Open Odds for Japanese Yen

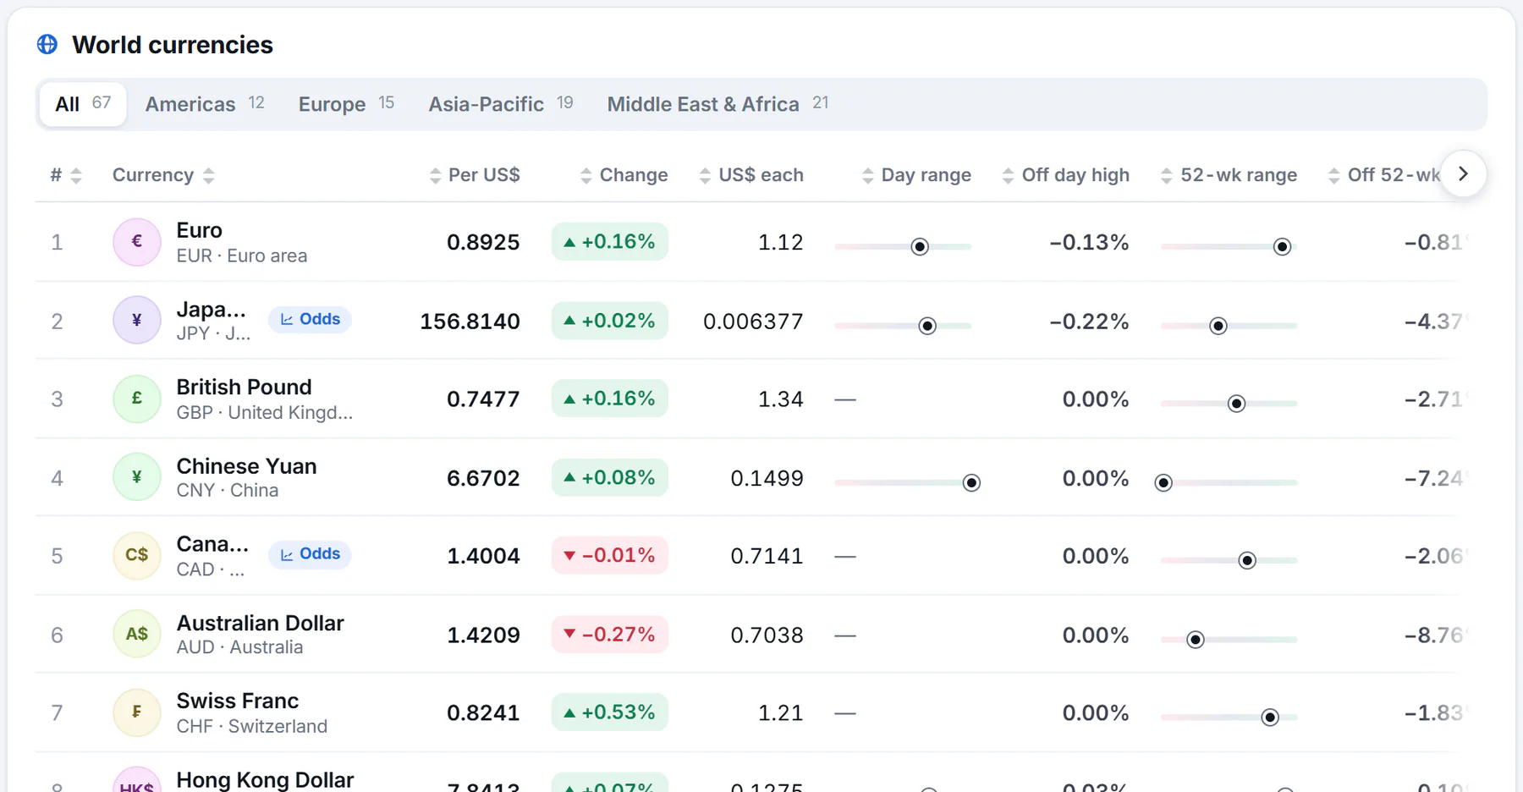[x=310, y=319]
